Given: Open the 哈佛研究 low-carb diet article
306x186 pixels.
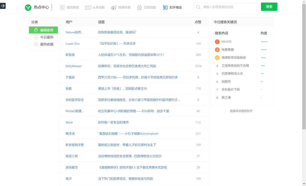Looking at the screenshot, I should click(127, 66).
